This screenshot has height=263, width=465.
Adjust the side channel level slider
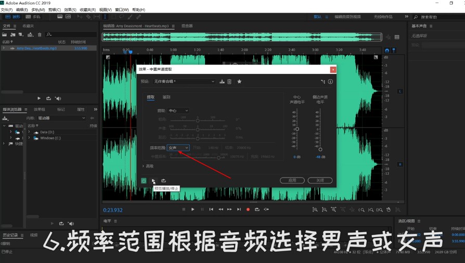(x=320, y=149)
